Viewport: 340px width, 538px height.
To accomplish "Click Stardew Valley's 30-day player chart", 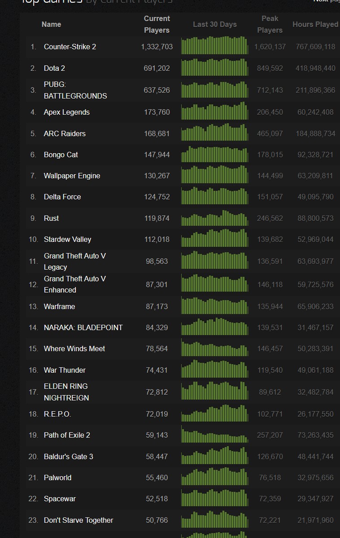I will 215,238.
